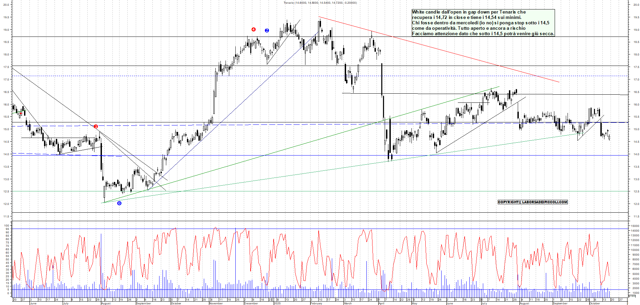Click the April label on the date axis
Screen dimensions: 640x305
tap(381, 303)
